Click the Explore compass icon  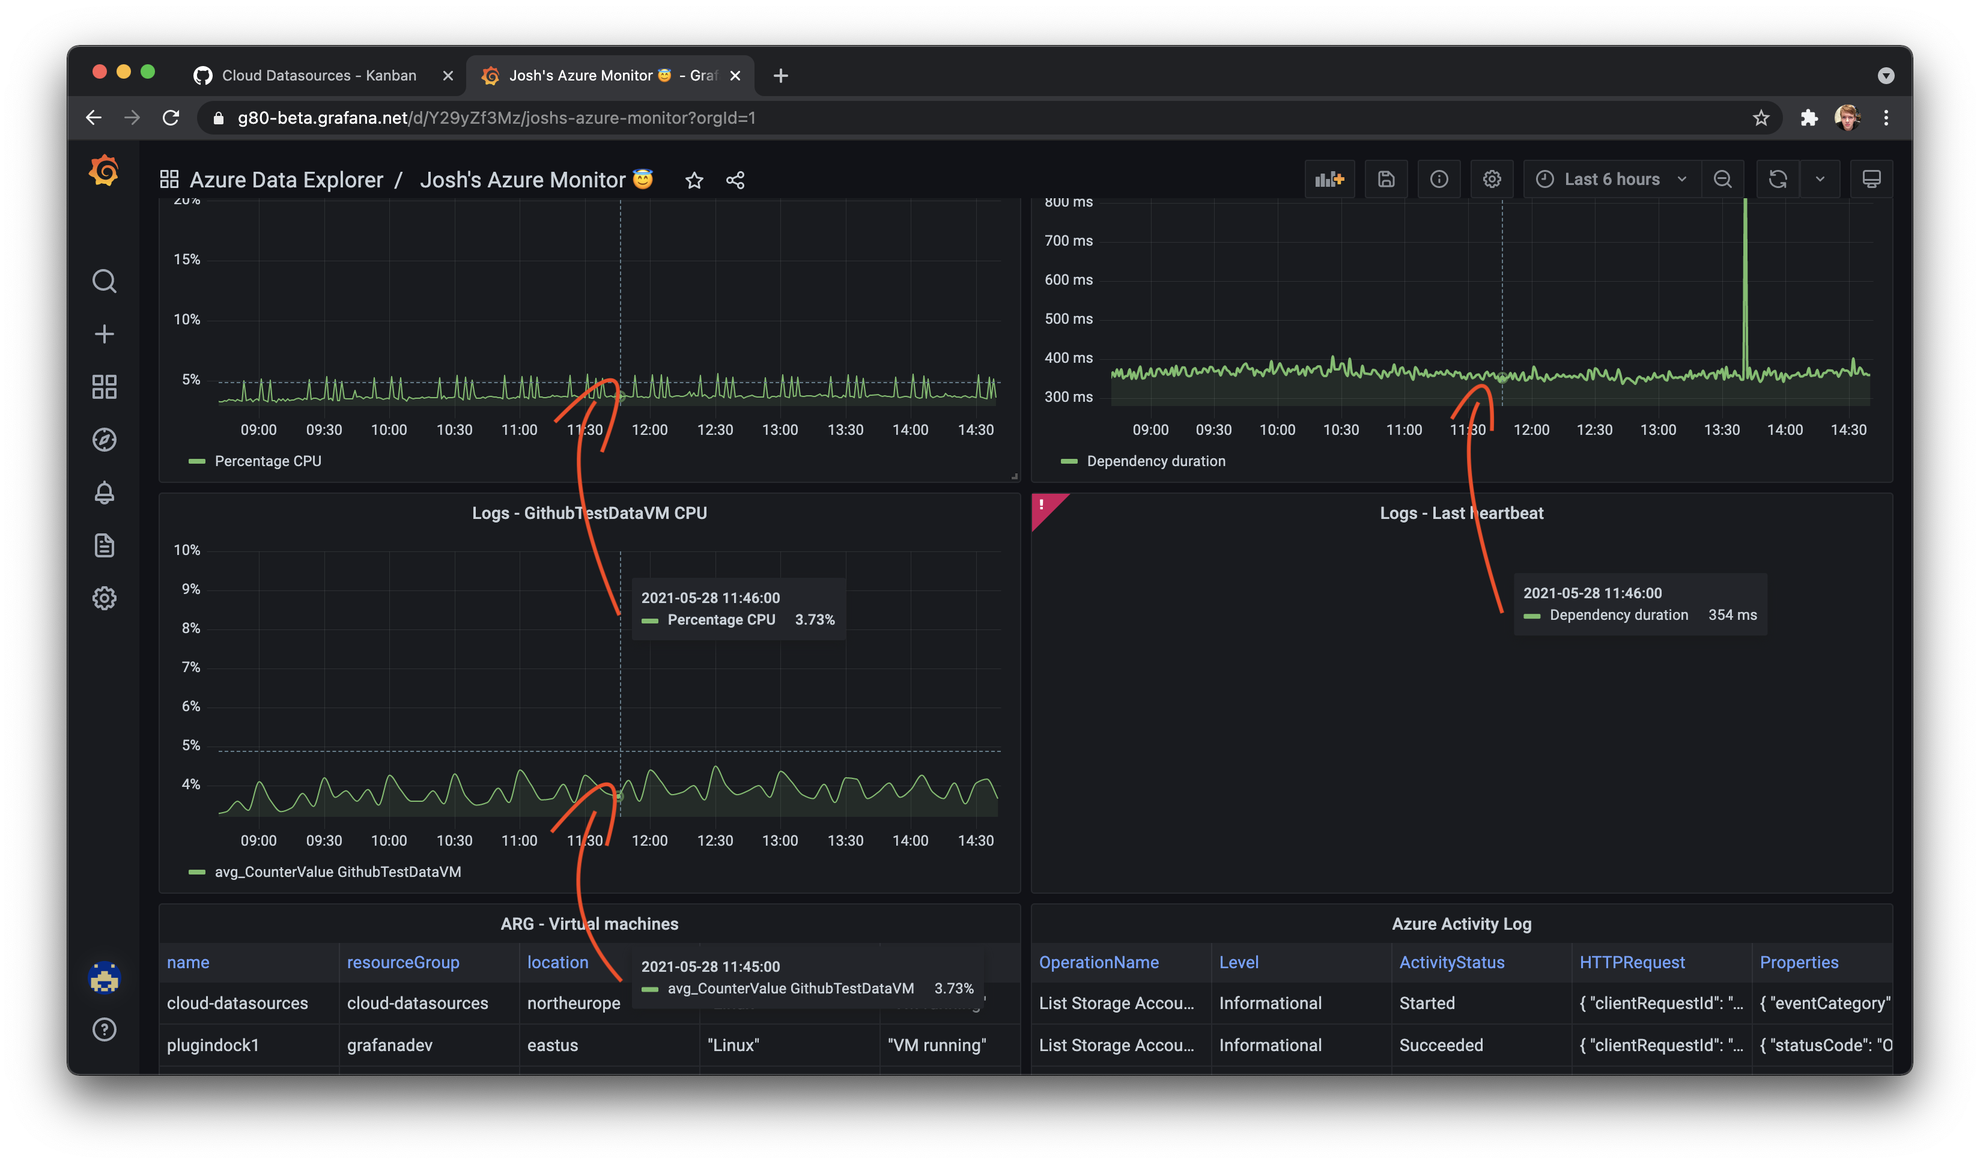pos(105,440)
